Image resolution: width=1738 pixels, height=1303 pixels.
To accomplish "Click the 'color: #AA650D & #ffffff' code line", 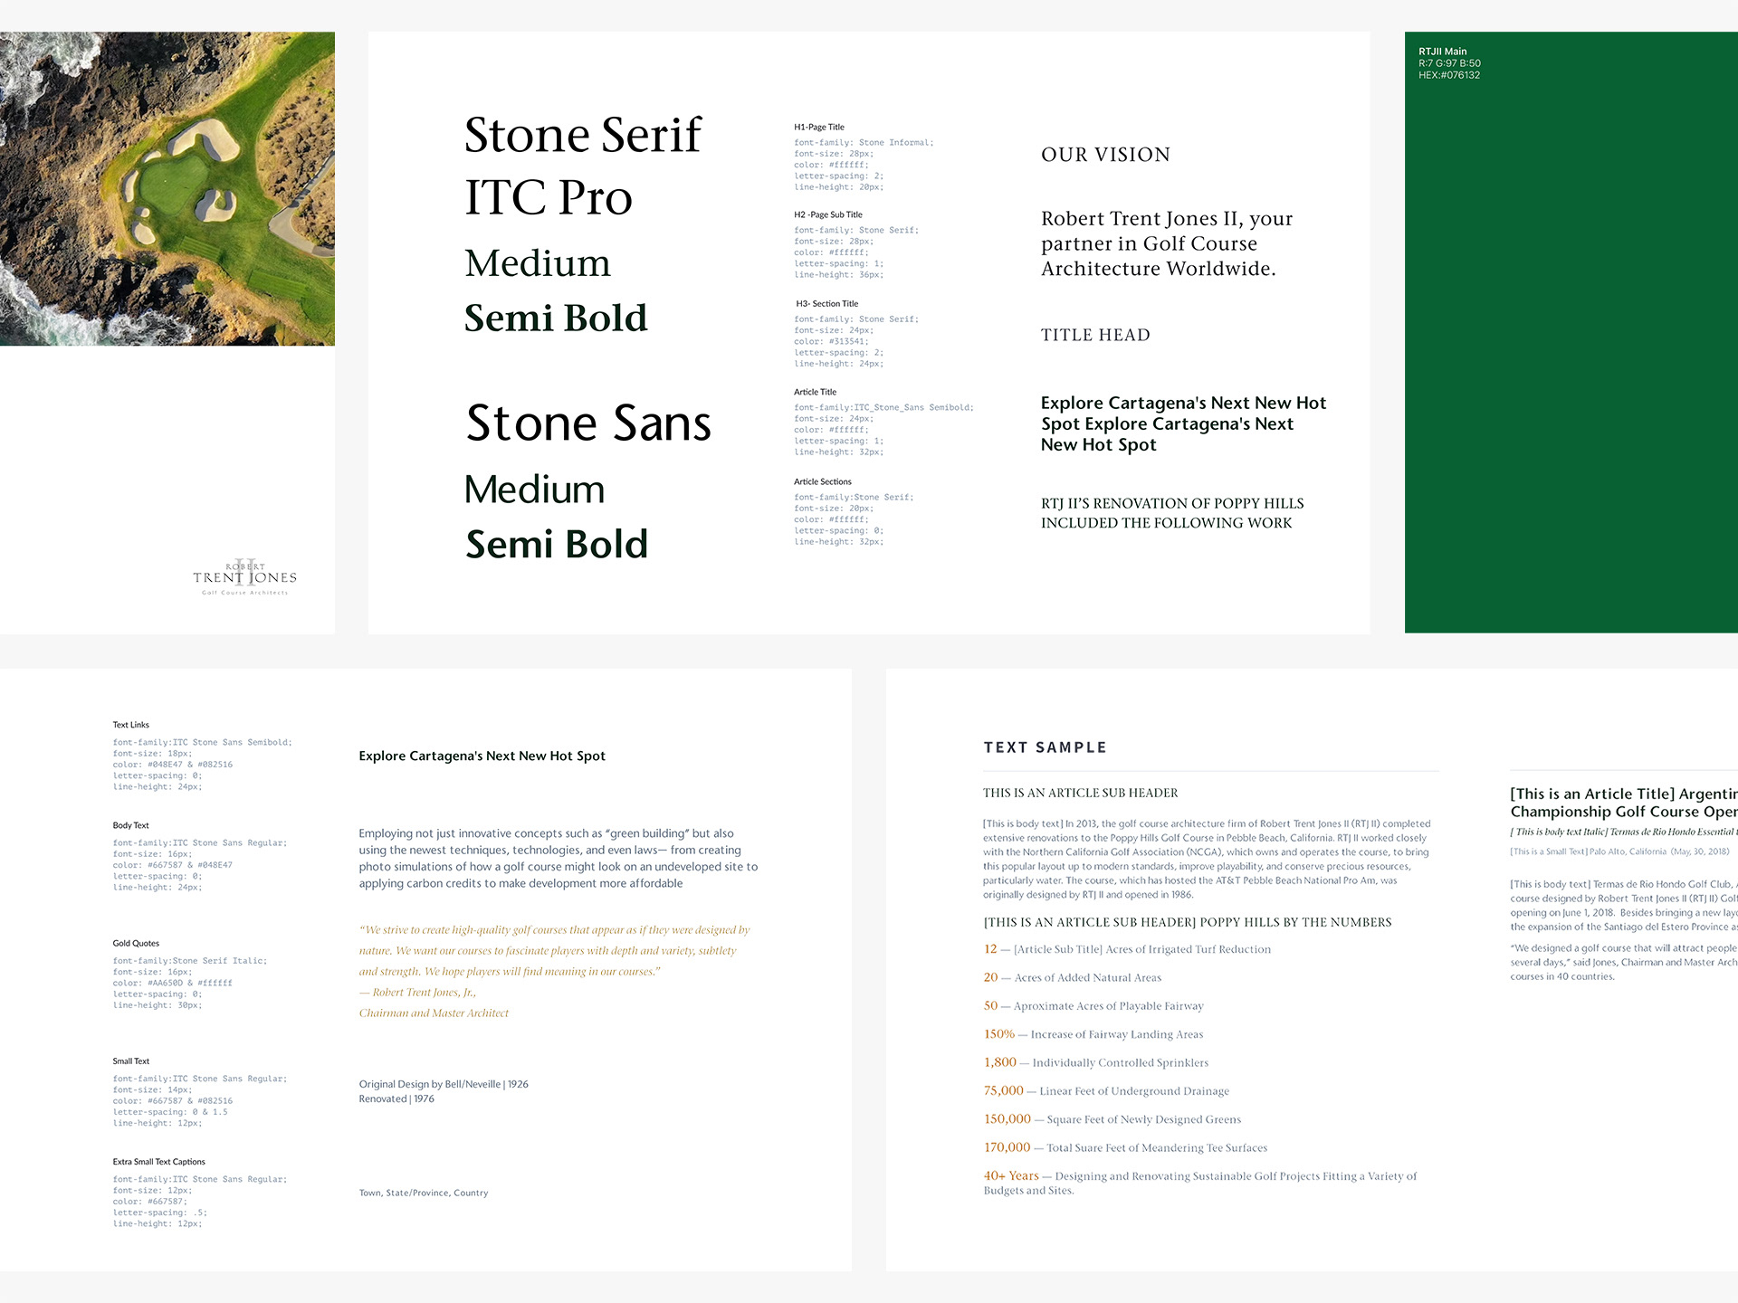I will point(173,983).
